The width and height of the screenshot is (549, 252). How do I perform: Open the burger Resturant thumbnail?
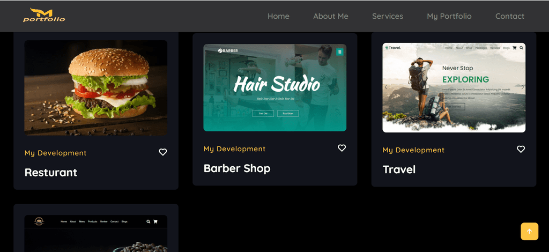point(95,88)
